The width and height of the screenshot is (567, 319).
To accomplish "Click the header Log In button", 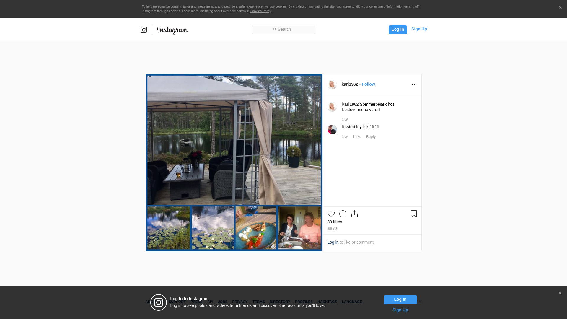I will tap(397, 30).
